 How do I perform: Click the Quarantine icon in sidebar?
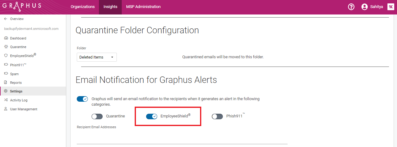point(6,47)
